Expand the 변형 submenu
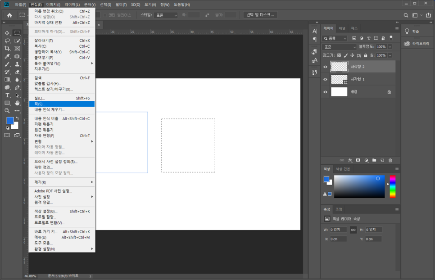 pos(62,141)
